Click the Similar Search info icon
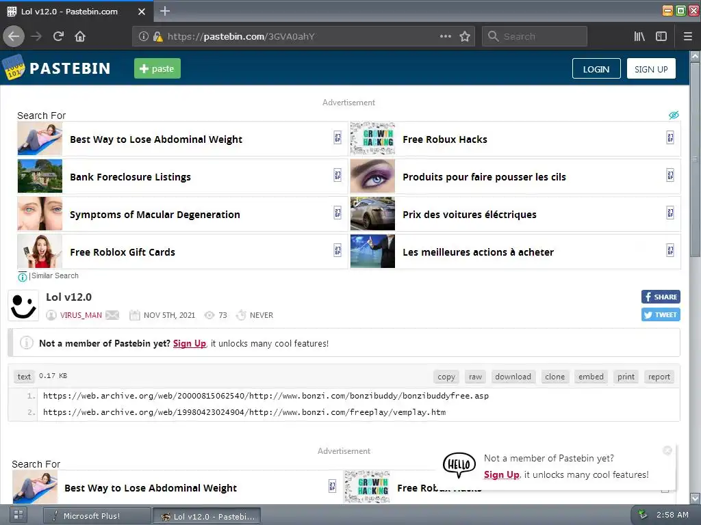 click(23, 277)
